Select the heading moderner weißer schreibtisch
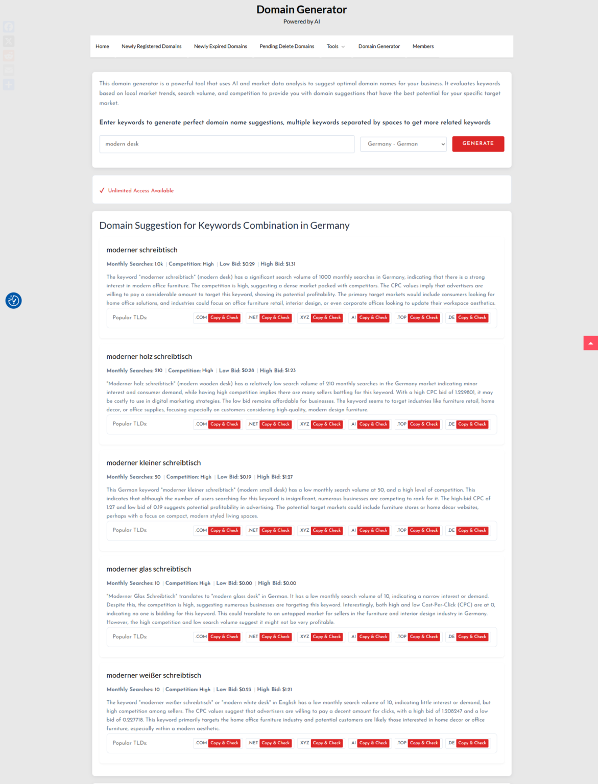598x784 pixels. pos(154,675)
